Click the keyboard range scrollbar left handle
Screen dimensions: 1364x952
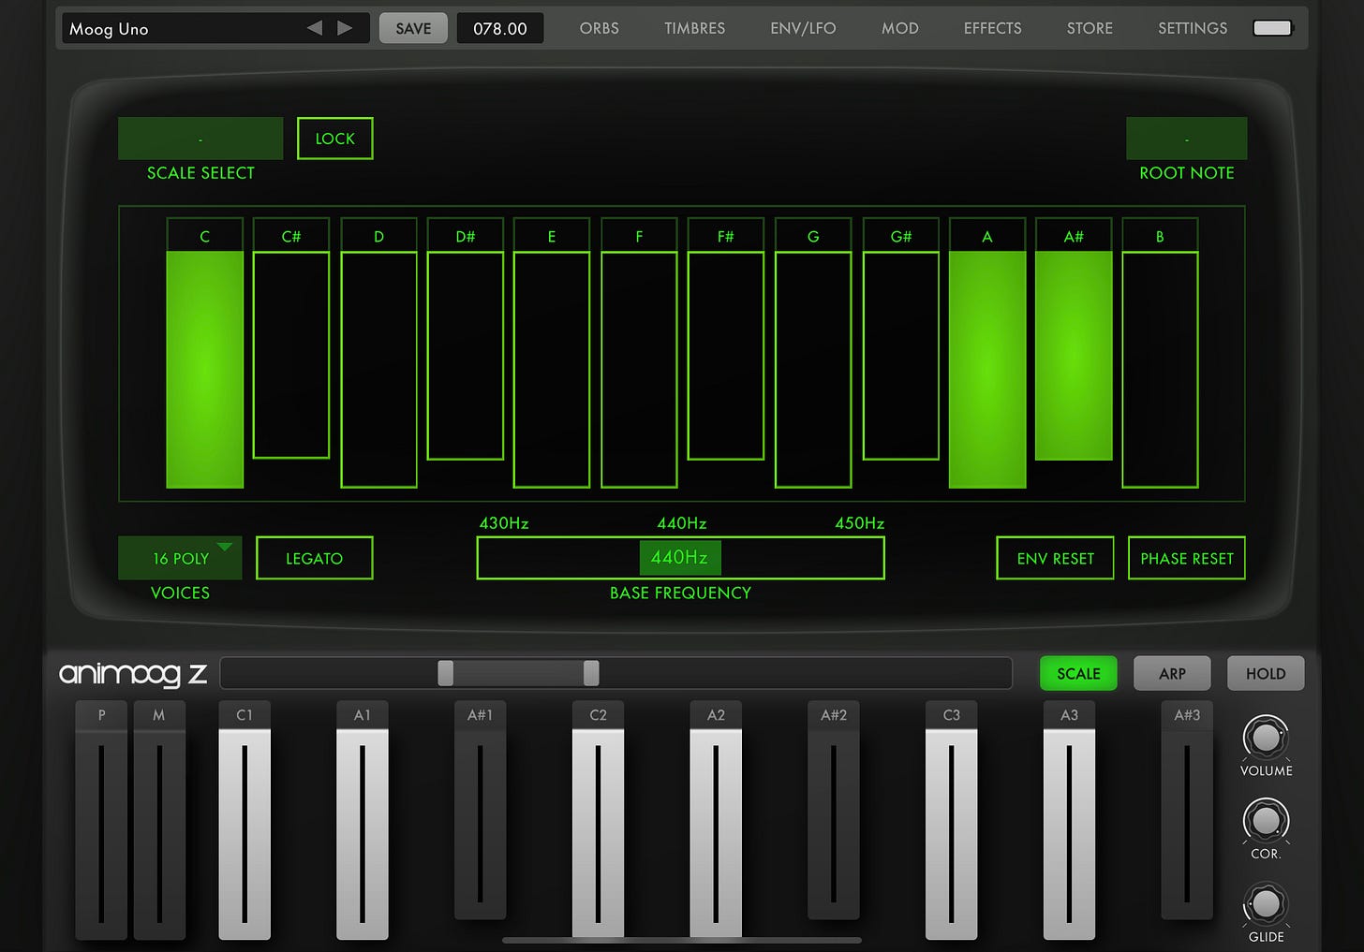point(446,673)
